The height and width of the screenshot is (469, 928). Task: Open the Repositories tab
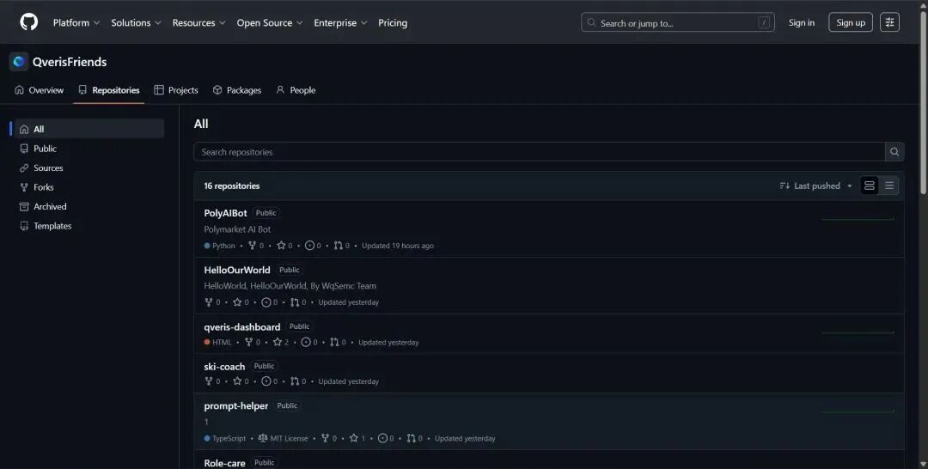pyautogui.click(x=109, y=90)
